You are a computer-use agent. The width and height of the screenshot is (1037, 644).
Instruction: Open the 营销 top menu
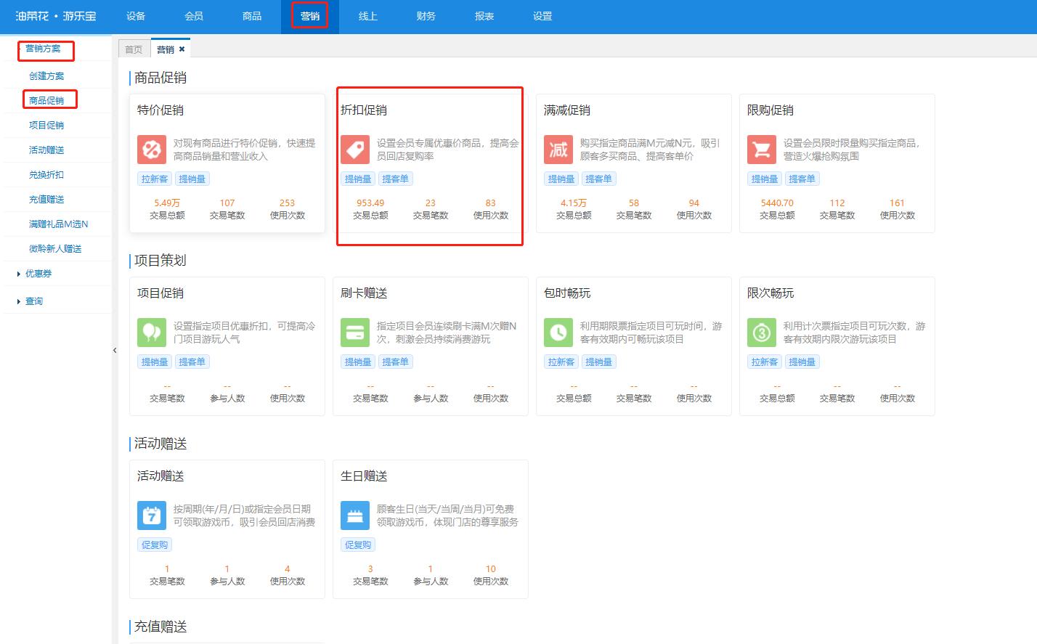point(310,16)
